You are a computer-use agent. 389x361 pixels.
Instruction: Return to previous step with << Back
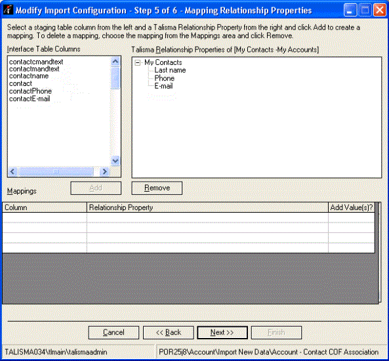point(169,332)
